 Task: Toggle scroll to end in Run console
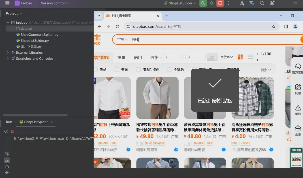[7, 160]
